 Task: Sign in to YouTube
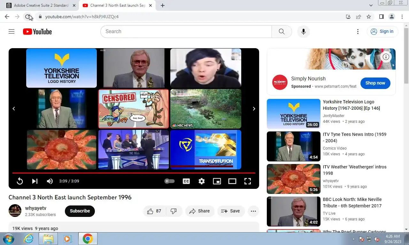point(382,31)
